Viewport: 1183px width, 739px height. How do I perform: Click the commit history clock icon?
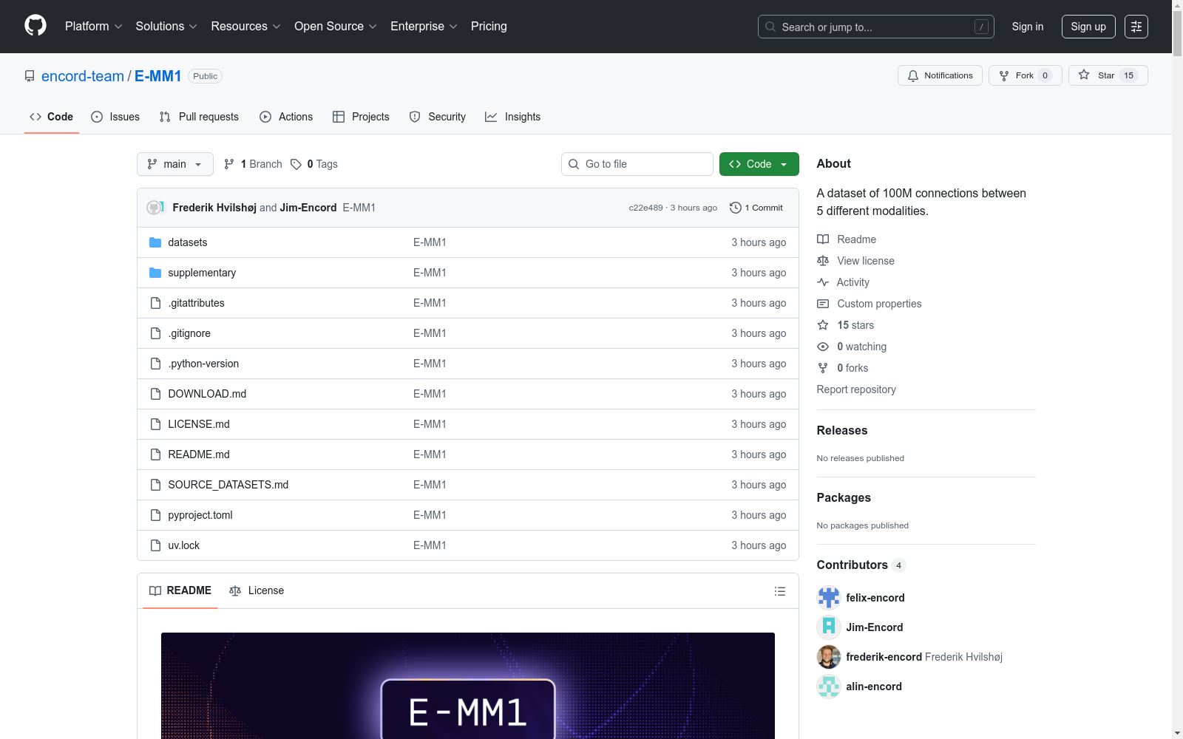point(735,208)
